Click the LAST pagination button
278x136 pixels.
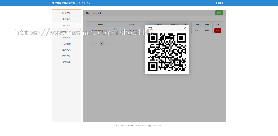[x=113, y=43]
